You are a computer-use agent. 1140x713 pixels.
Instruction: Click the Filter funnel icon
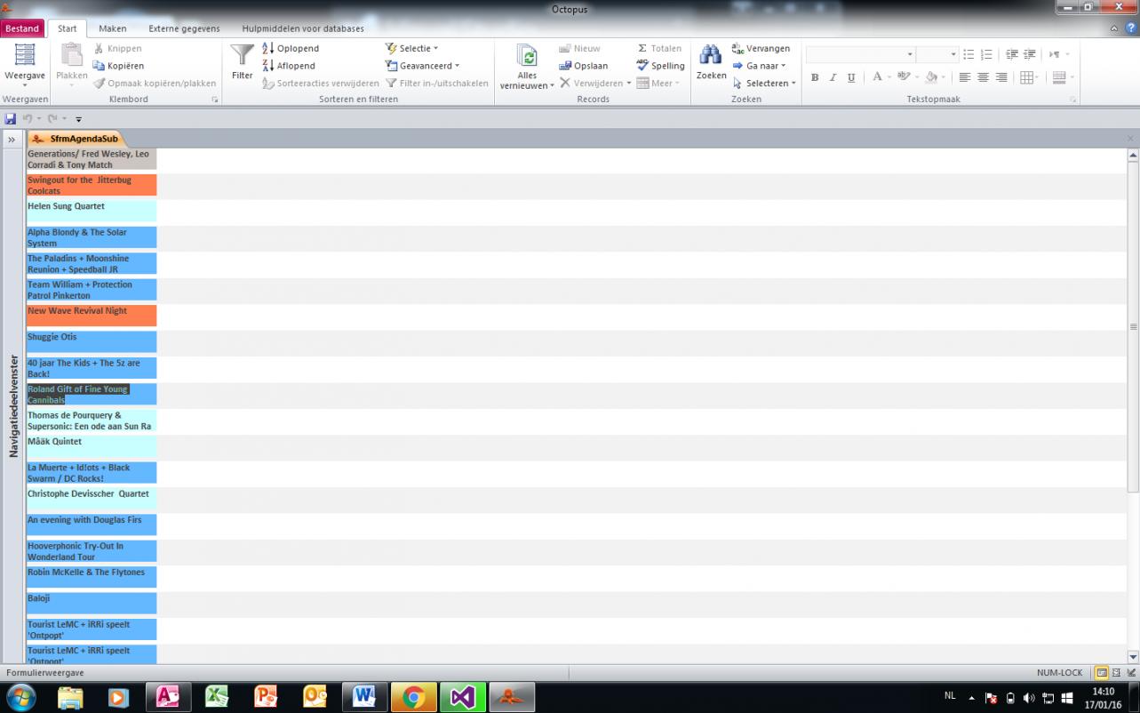[x=243, y=55]
